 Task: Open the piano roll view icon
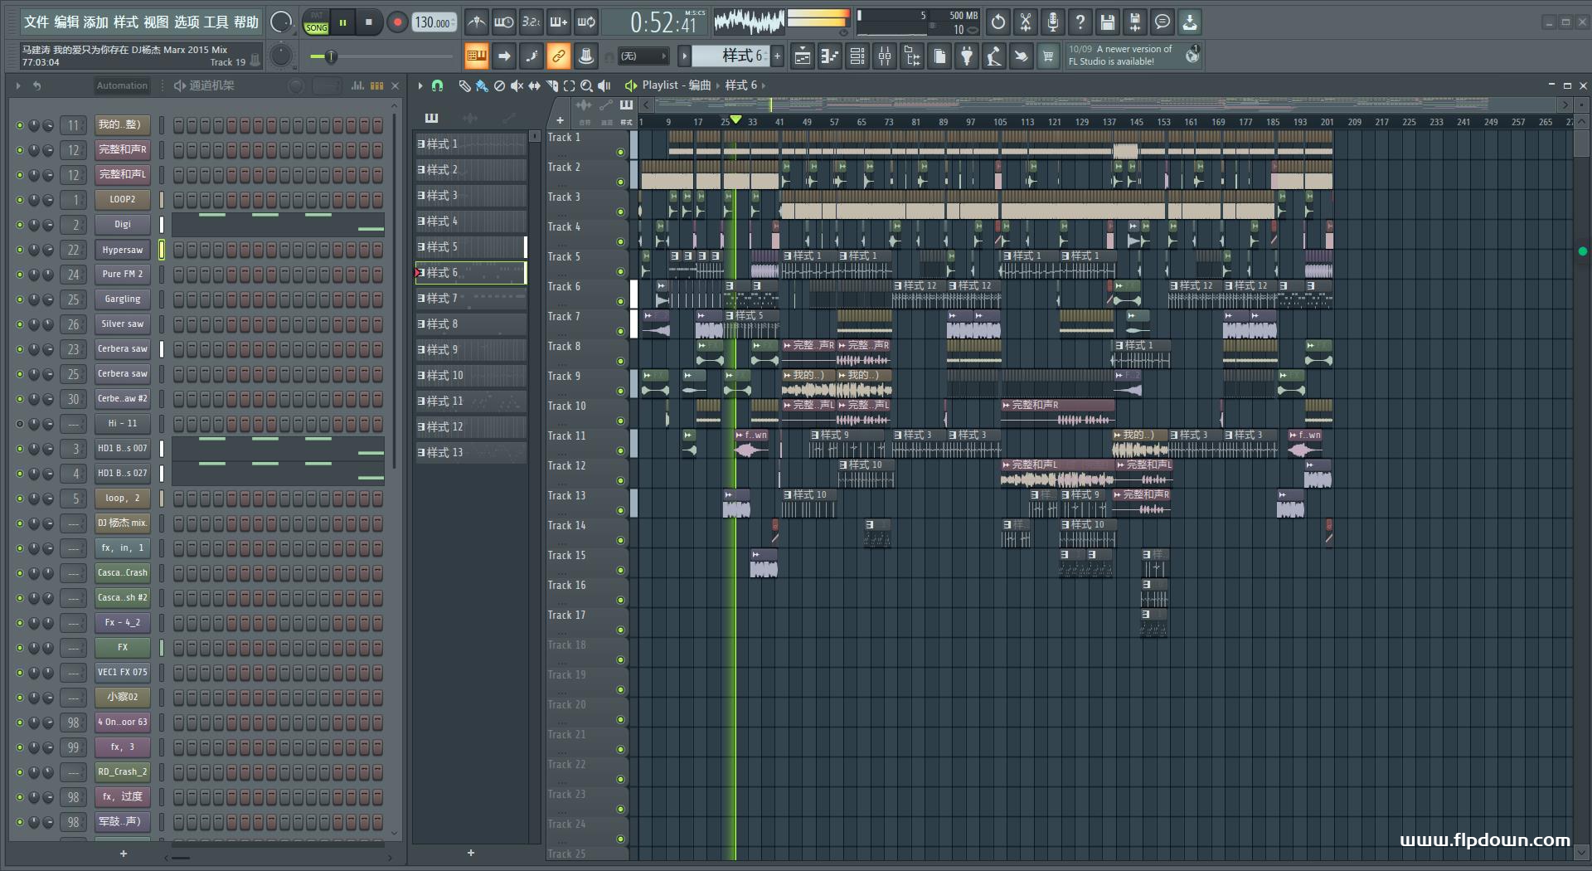[x=830, y=56]
